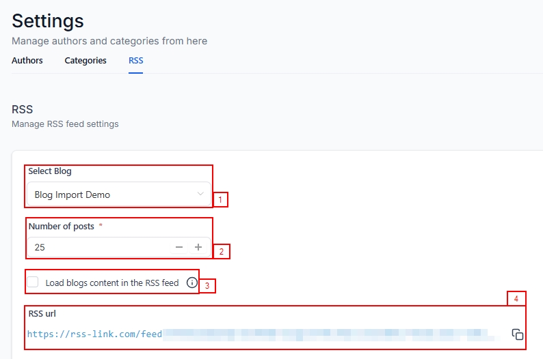This screenshot has height=359, width=543.
Task: Click the info icon beside Load blogs content
Action: pyautogui.click(x=191, y=283)
